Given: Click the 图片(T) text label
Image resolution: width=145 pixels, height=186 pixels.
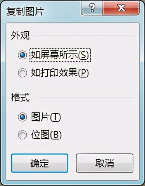Looking at the screenshot, I should point(46,117).
